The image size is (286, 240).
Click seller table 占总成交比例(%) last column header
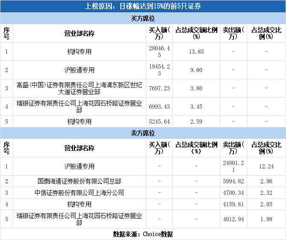click(266, 148)
